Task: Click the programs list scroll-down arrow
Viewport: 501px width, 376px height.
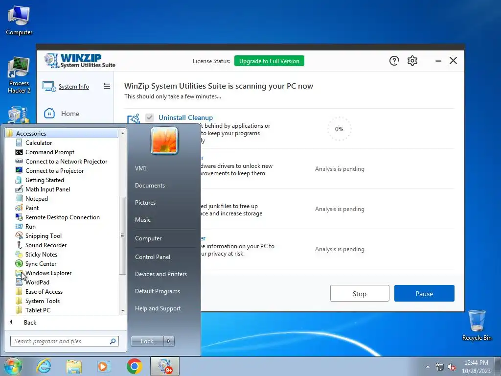Action: 123,311
